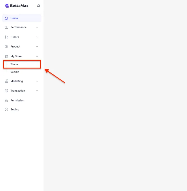Click the Transaction icon in sidebar
Screen dimensions: 187x191
pyautogui.click(x=6, y=91)
